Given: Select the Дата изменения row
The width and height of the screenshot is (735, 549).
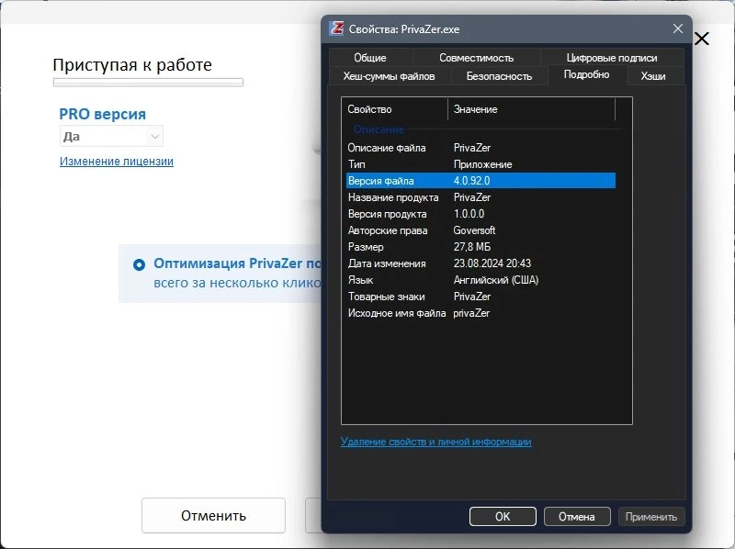Looking at the screenshot, I should point(481,263).
